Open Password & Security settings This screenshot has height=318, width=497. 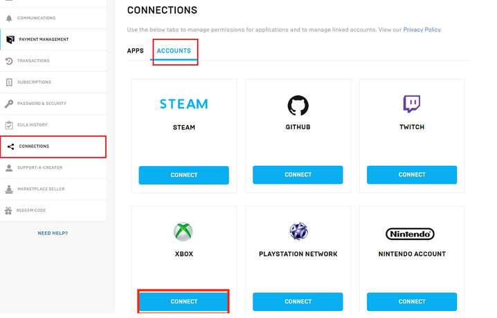(53, 104)
